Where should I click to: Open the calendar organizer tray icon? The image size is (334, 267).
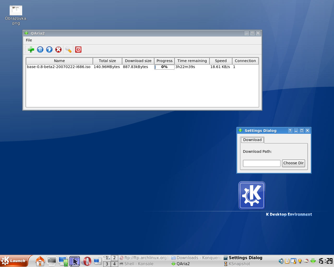click(x=294, y=261)
